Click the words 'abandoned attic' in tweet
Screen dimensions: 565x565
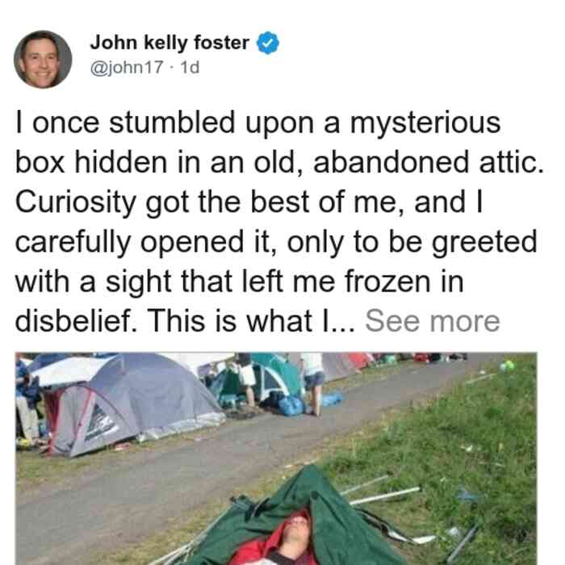click(x=429, y=162)
